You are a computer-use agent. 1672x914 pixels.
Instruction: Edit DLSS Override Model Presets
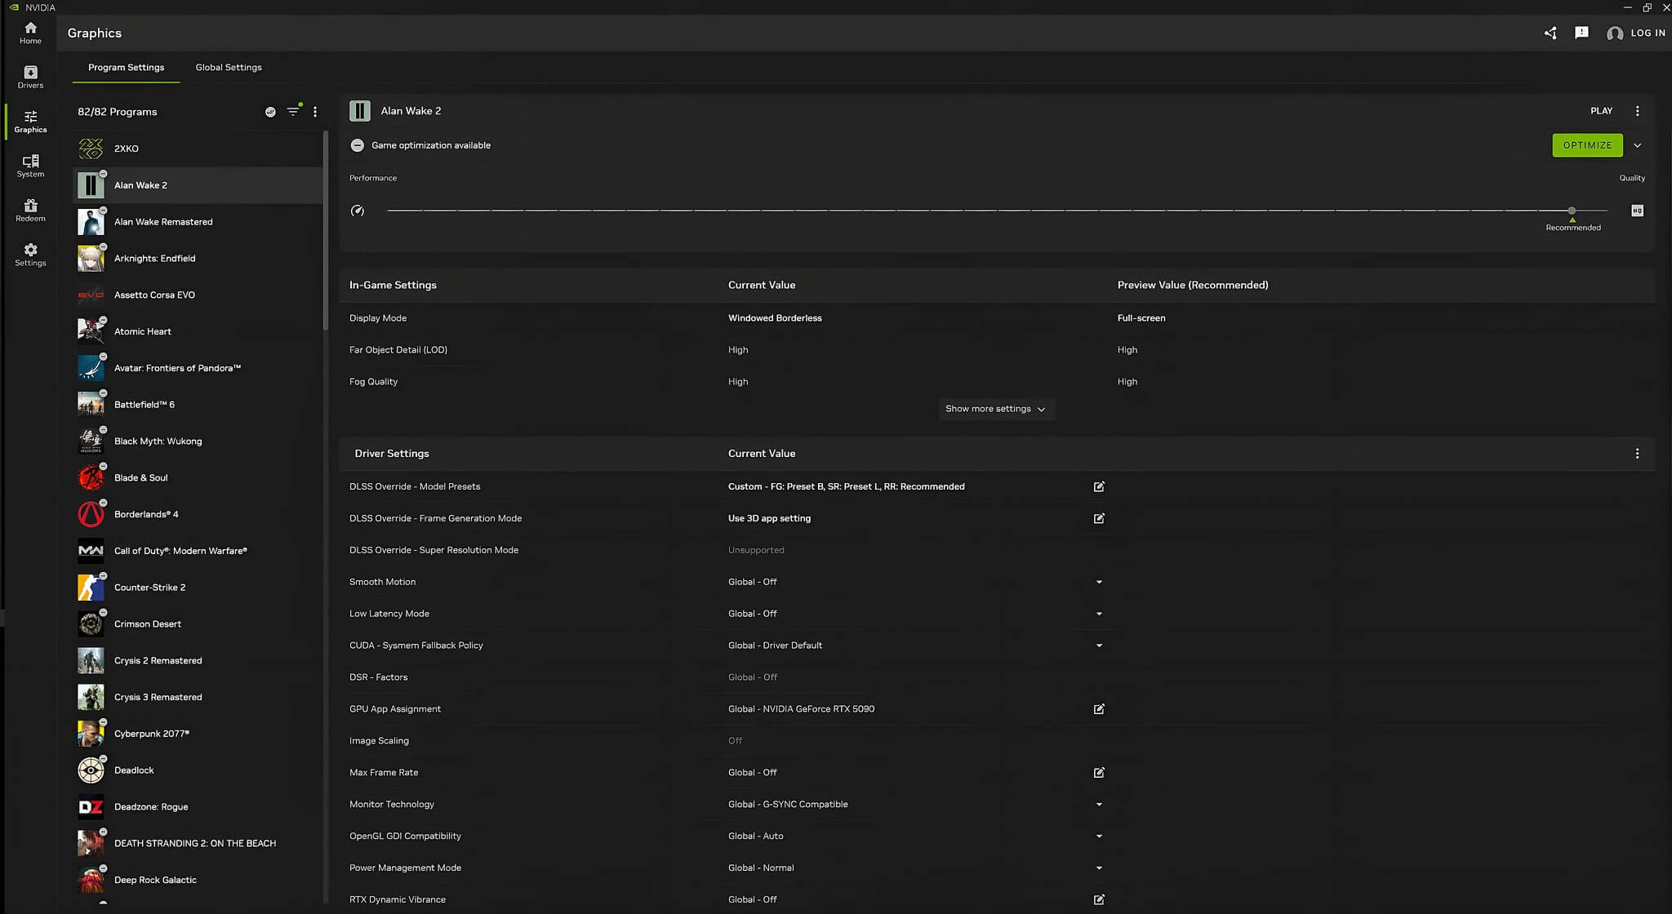pos(1099,486)
